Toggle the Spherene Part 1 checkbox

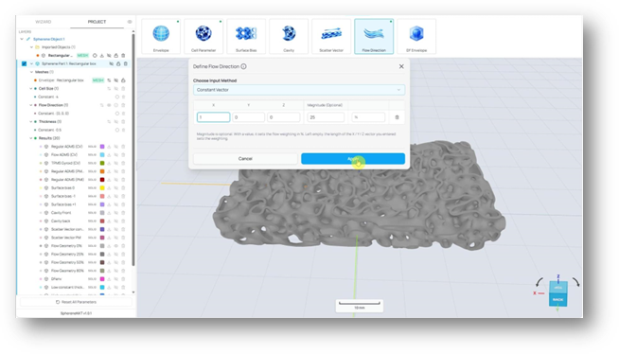pyautogui.click(x=24, y=63)
